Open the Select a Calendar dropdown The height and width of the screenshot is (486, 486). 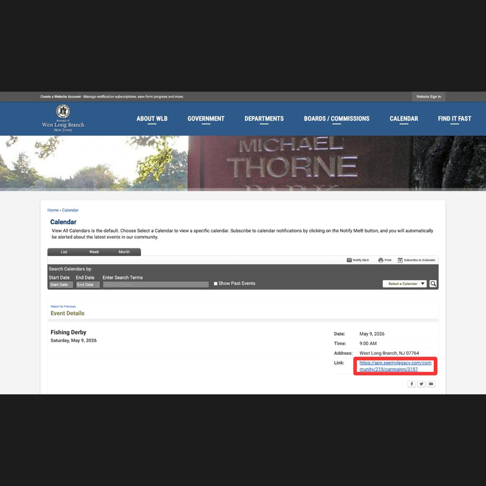[x=405, y=284]
